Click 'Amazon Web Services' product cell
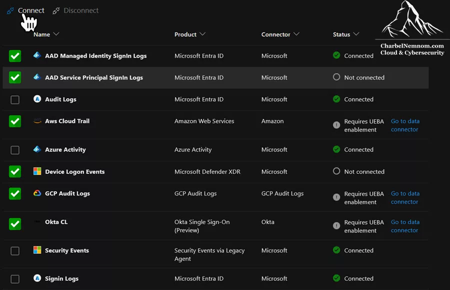Screen dimensions: 450x290 click(204, 121)
